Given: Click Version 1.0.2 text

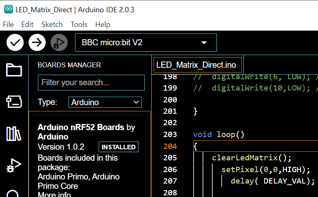Looking at the screenshot, I should click(61, 147).
